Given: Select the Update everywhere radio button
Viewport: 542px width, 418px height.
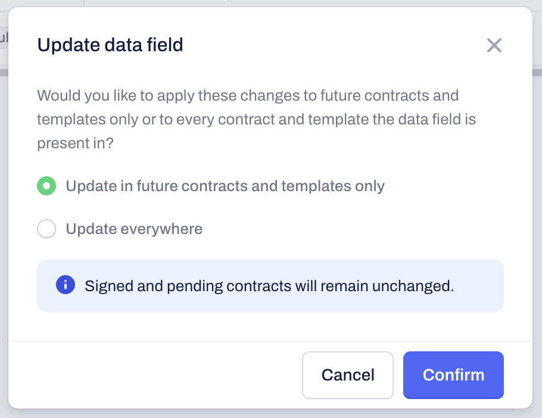Looking at the screenshot, I should [x=46, y=229].
